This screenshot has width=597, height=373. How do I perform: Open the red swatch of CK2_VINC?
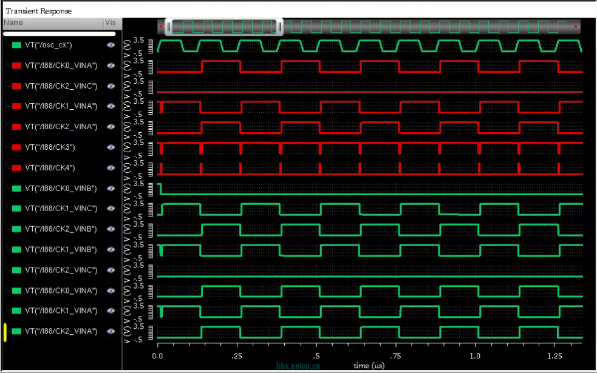(x=16, y=86)
